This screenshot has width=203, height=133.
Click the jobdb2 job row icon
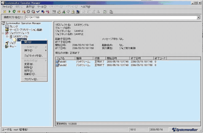[58, 65]
